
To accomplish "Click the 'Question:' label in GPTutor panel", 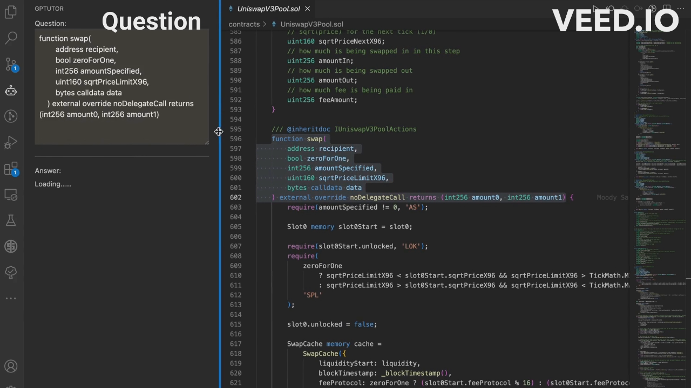I will coord(51,23).
